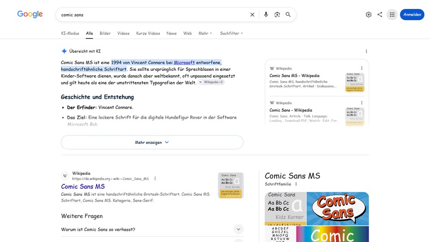Click the Der Erfinder bullet text
The height and width of the screenshot is (242, 430).
point(100,107)
